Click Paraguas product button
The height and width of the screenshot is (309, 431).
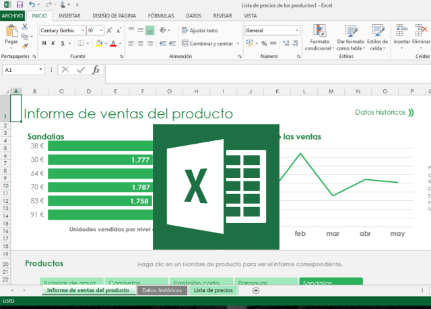pyautogui.click(x=266, y=281)
